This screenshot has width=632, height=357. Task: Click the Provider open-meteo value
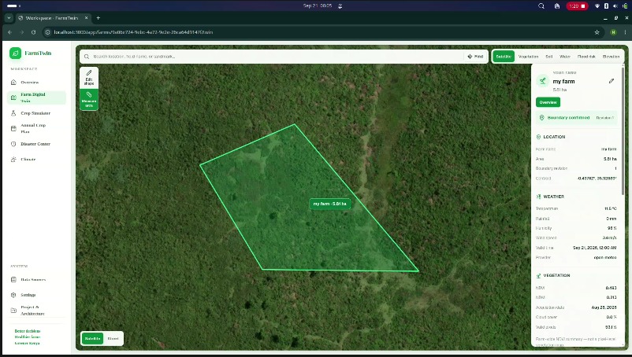point(605,257)
